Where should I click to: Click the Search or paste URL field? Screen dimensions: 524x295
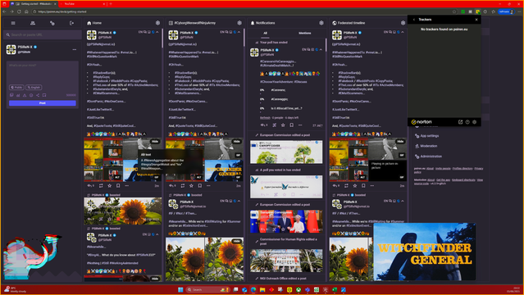43,34
